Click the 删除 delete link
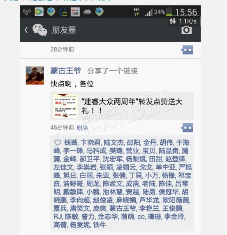Viewport: 227px width, 235px height. point(82,128)
